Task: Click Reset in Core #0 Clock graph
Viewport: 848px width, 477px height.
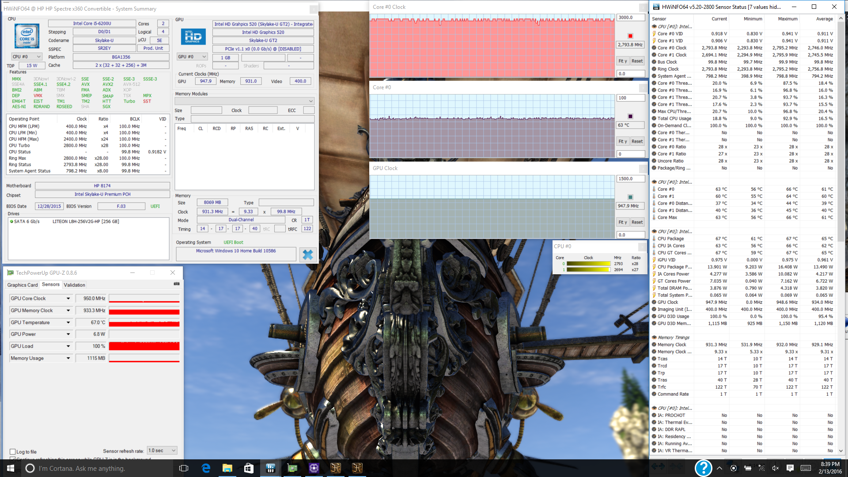Action: pyautogui.click(x=637, y=61)
